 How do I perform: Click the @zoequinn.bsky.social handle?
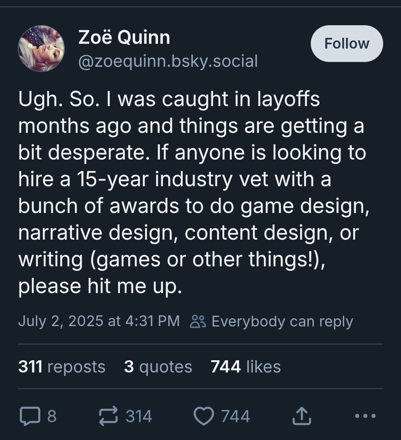coord(168,61)
